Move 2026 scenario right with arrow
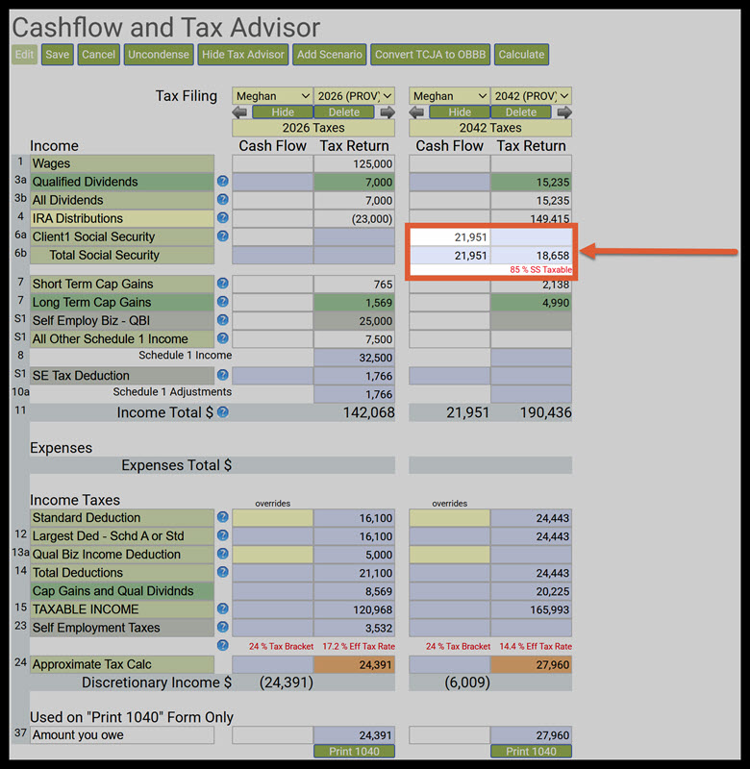 tap(387, 112)
